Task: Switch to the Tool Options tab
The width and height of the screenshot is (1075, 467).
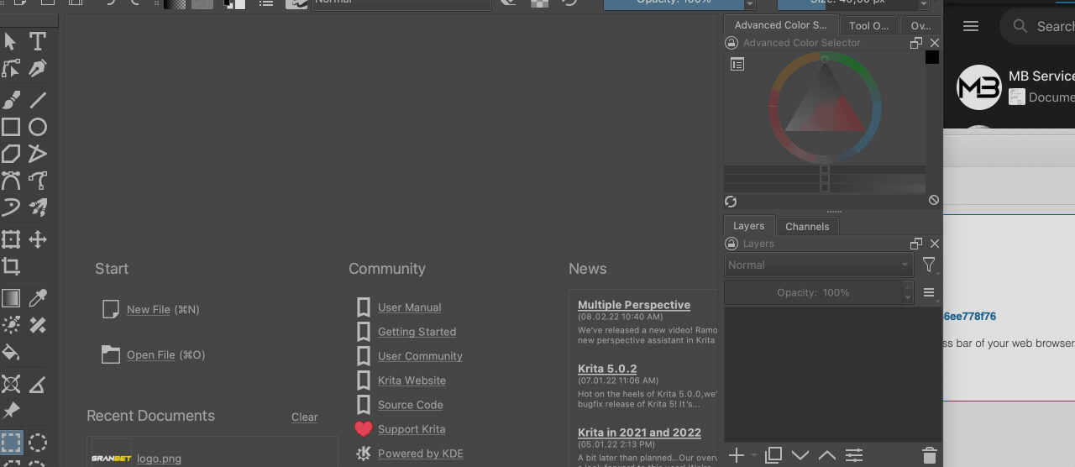Action: click(x=869, y=25)
